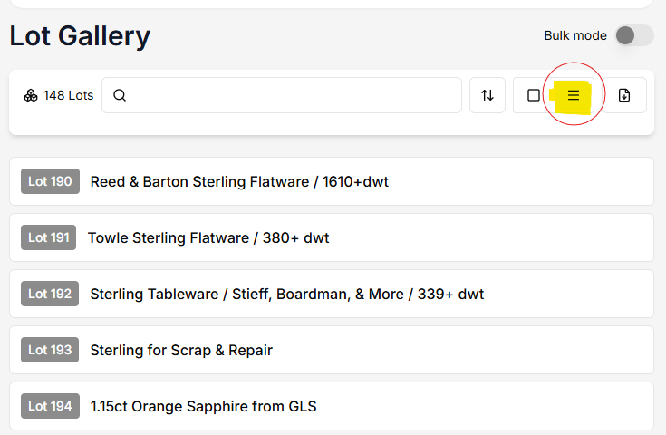Click the Lot 190 badge
The height and width of the screenshot is (435, 666).
pos(50,181)
